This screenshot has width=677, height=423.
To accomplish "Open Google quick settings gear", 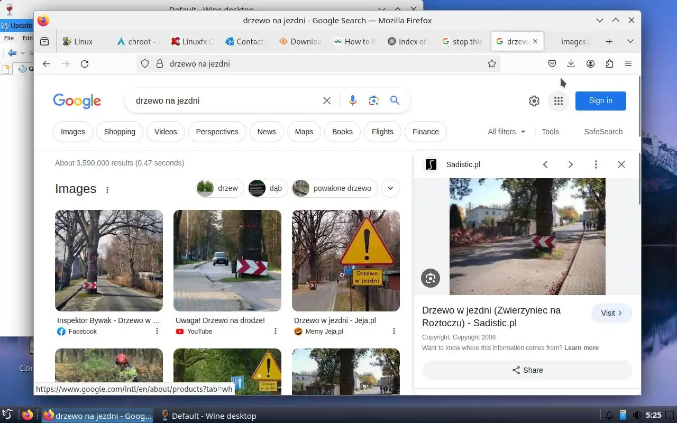I will click(534, 101).
